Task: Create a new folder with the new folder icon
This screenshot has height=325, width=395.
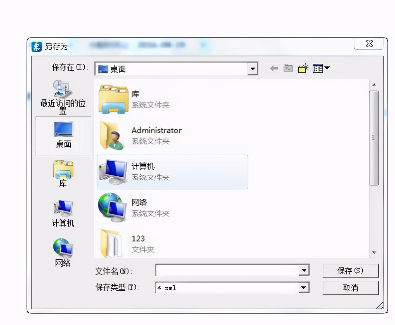Action: [x=302, y=68]
